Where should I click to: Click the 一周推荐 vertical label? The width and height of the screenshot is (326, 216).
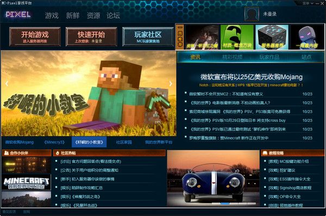pyautogui.click(x=180, y=37)
